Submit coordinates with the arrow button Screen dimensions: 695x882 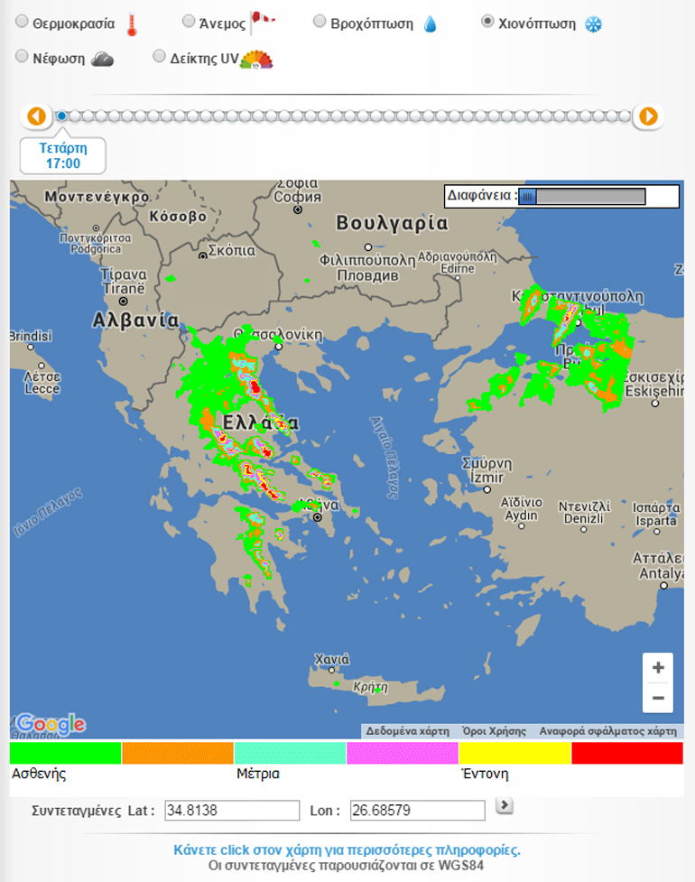505,805
